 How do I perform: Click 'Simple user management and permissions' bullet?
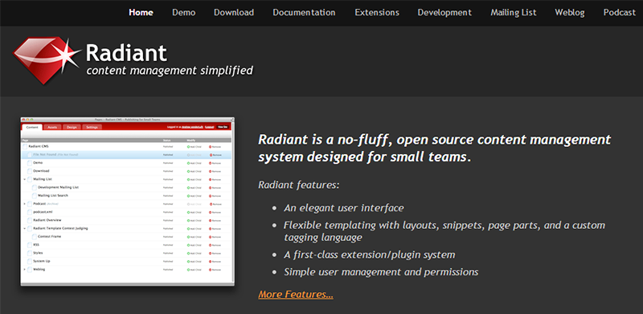[381, 271]
